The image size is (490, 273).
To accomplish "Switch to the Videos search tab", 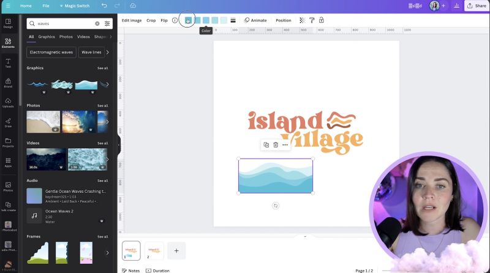I will click(83, 37).
